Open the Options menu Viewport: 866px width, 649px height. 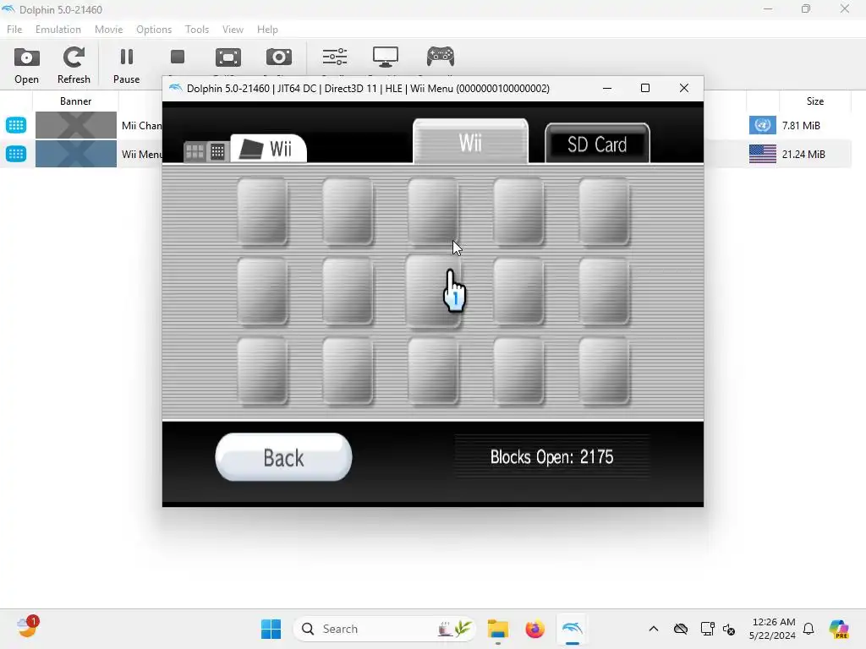click(x=154, y=30)
